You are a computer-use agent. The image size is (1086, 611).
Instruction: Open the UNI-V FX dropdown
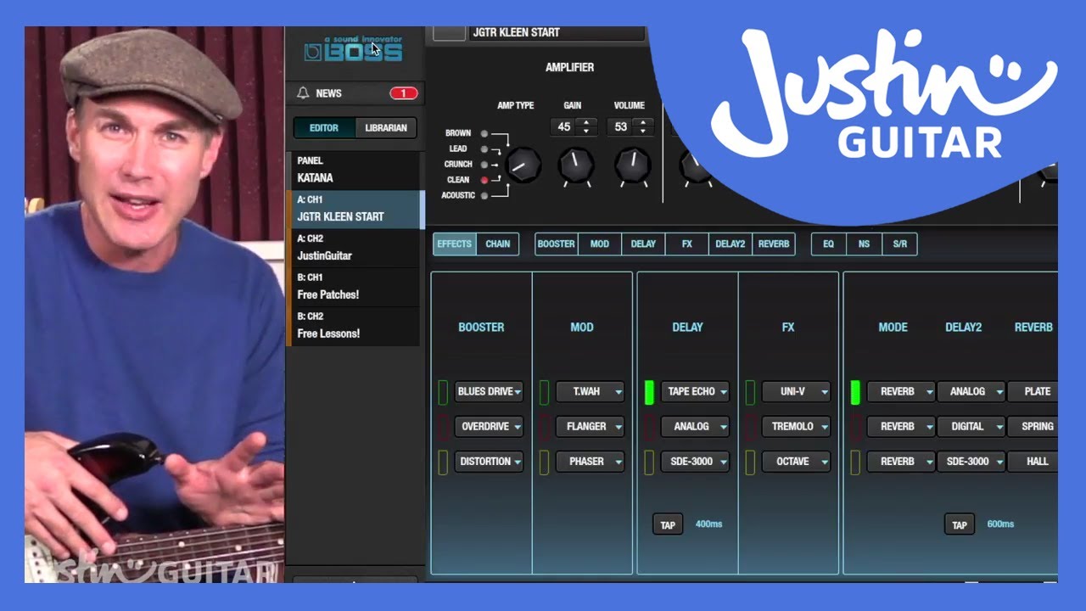pyautogui.click(x=797, y=392)
